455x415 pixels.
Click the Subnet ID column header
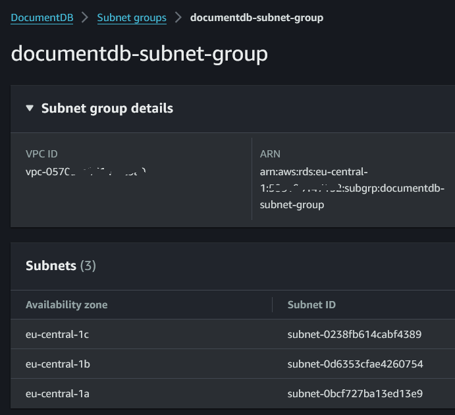click(311, 305)
